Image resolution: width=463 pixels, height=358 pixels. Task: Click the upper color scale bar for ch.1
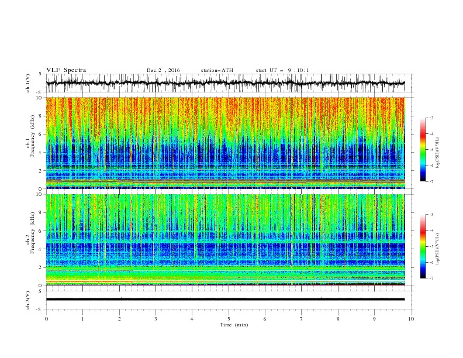(423, 149)
